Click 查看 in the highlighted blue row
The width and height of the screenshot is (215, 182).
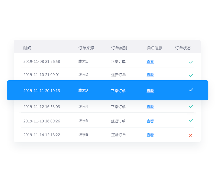pyautogui.click(x=150, y=91)
